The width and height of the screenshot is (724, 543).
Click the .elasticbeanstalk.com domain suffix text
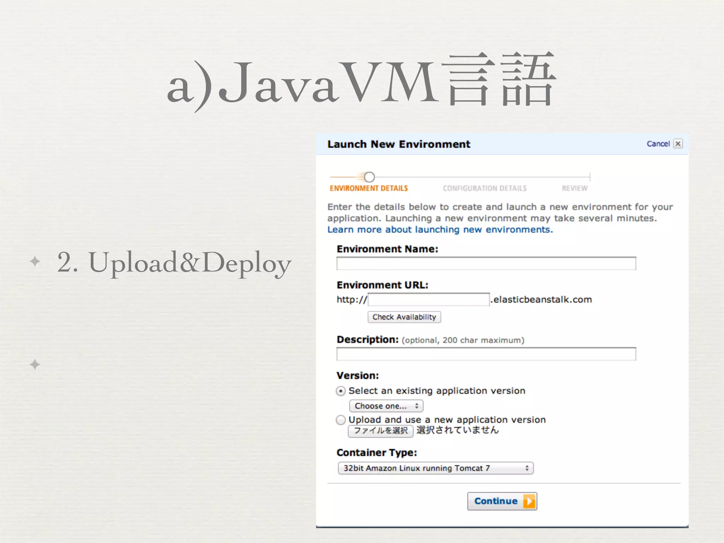click(x=541, y=299)
